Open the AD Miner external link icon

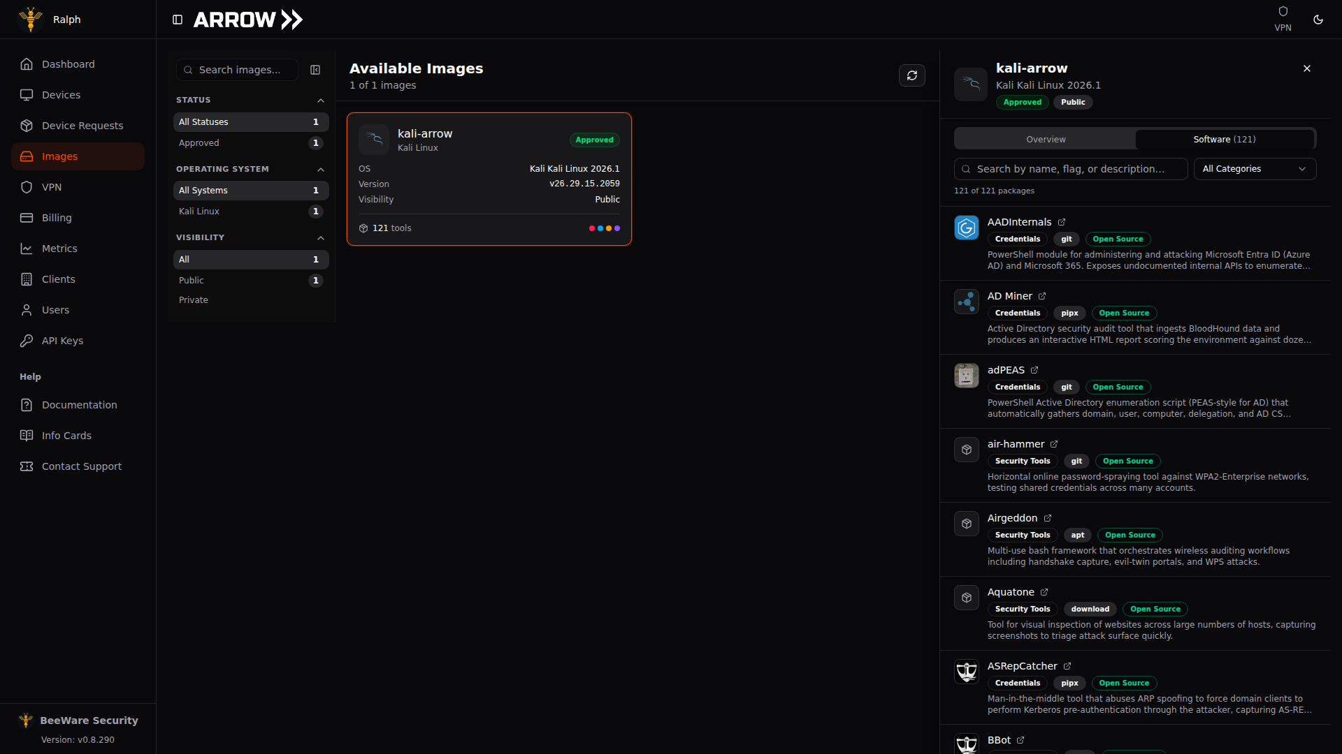(x=1041, y=296)
